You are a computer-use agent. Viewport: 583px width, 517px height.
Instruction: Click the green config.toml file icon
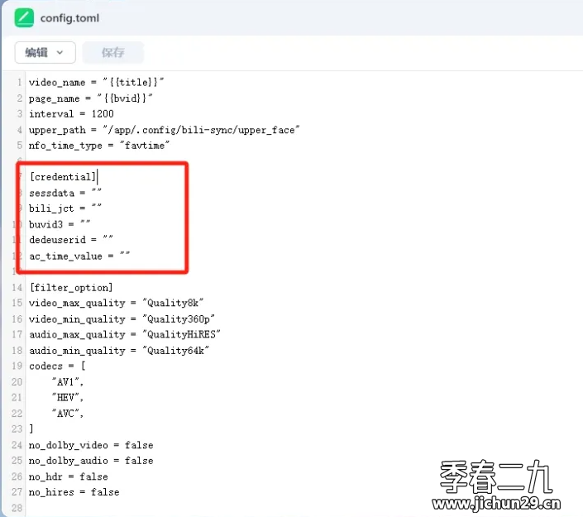click(x=24, y=17)
